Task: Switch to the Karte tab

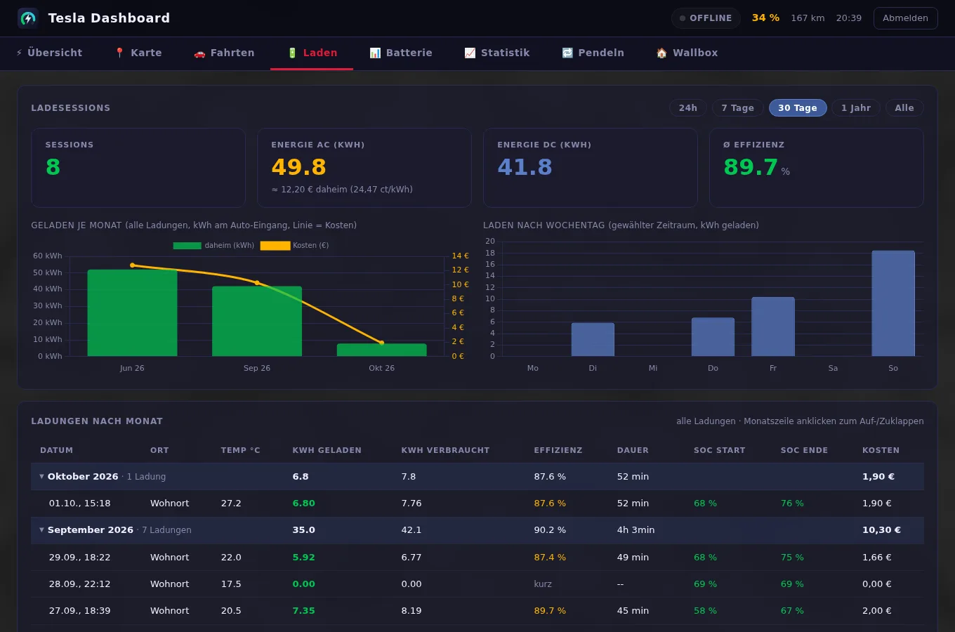Action: click(x=138, y=53)
